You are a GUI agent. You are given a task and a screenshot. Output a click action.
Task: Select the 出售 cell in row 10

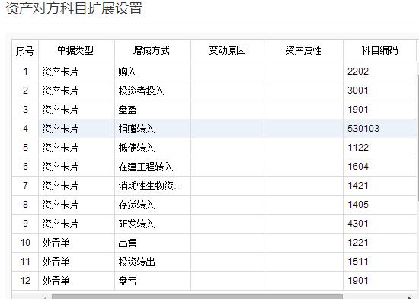point(152,243)
